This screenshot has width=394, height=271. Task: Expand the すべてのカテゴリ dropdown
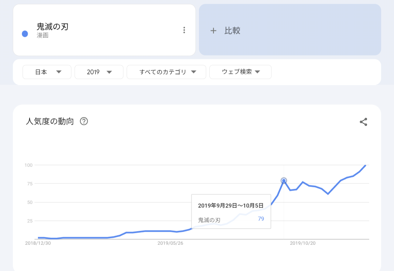pyautogui.click(x=166, y=72)
